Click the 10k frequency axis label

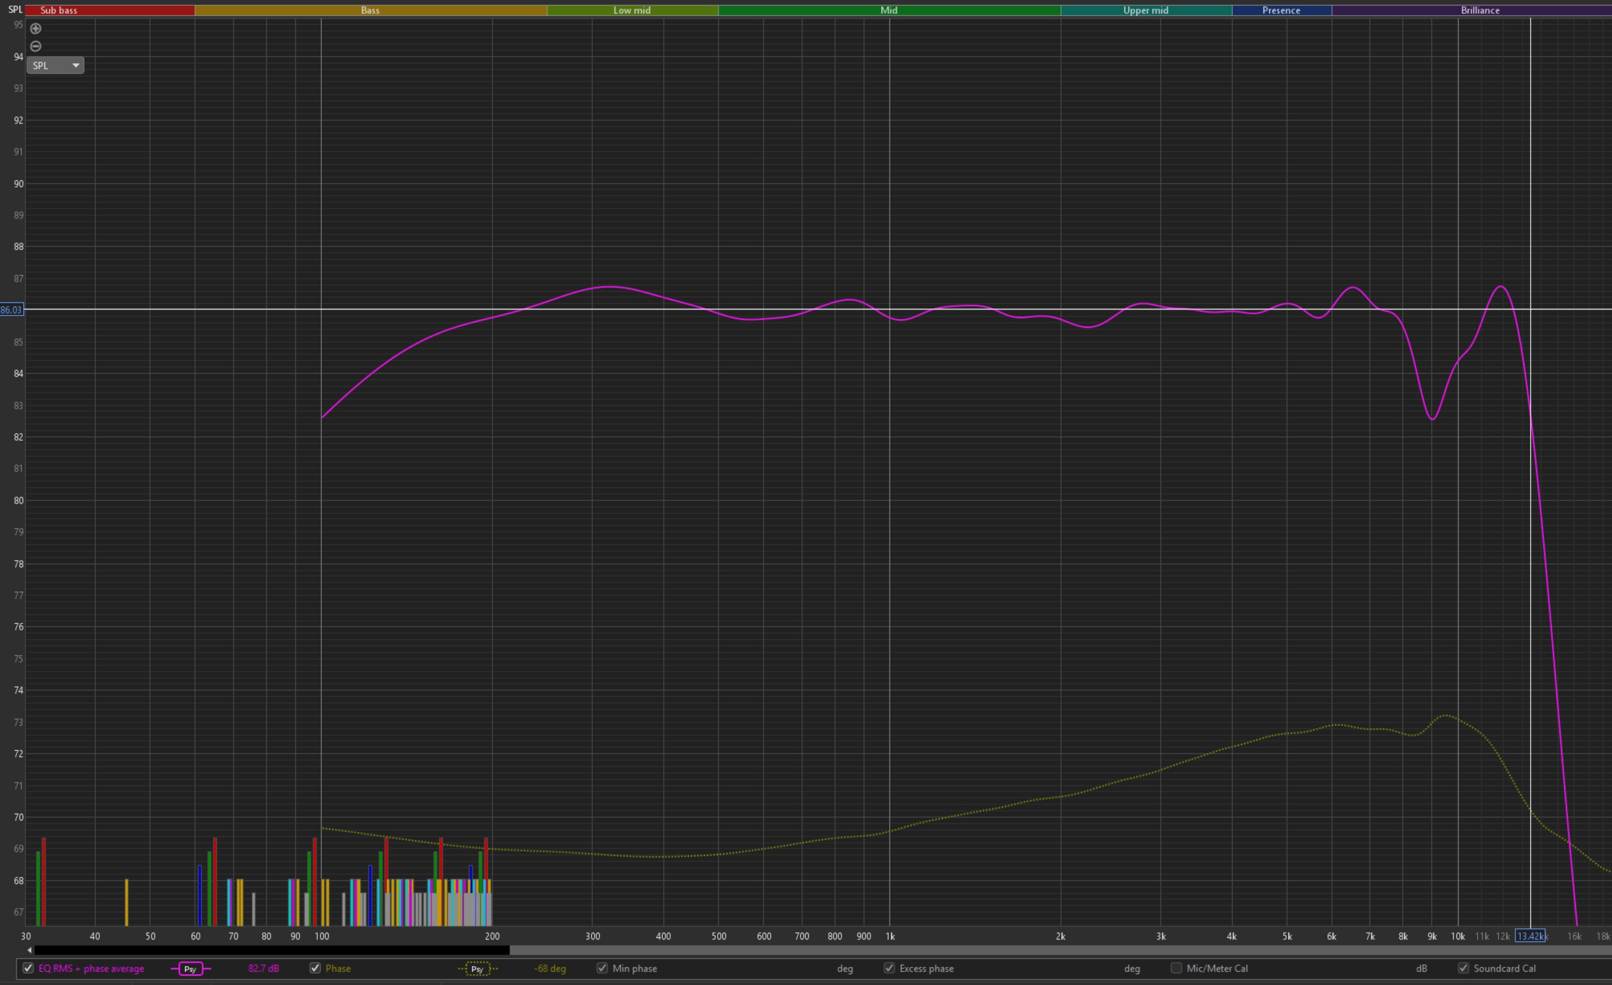tap(1458, 936)
